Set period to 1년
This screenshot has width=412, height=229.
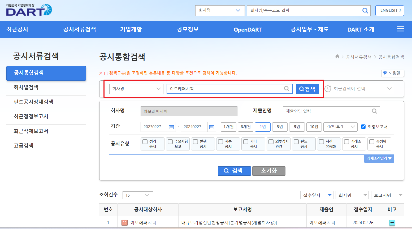[x=263, y=127]
